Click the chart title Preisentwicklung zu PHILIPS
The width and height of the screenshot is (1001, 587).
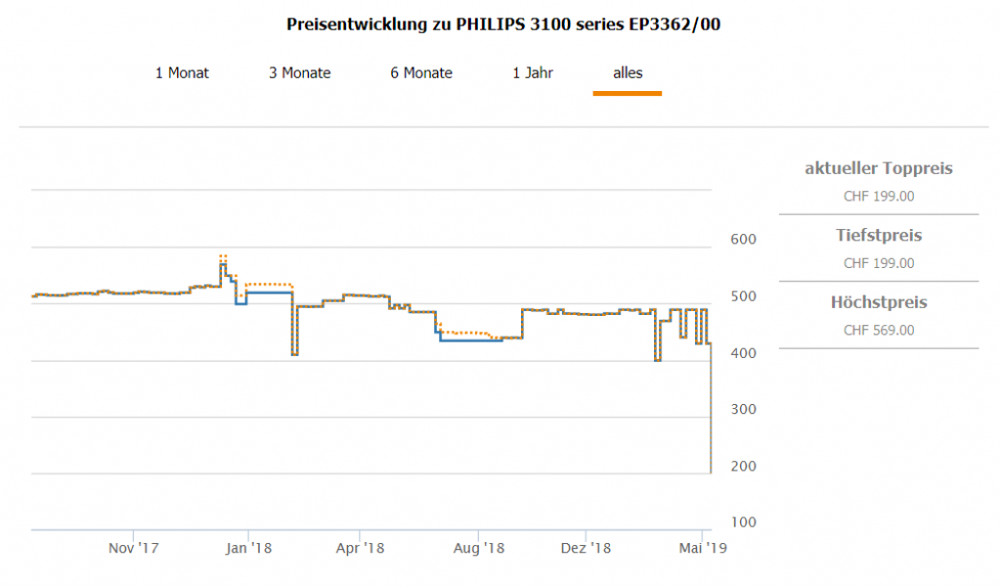tap(503, 24)
